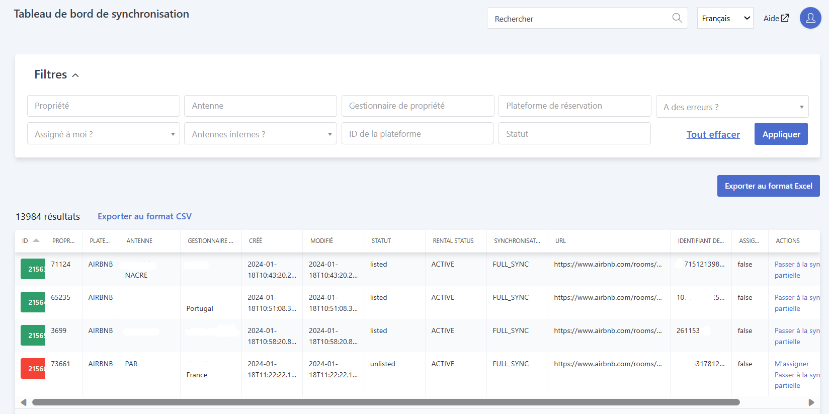Click 13984 résultats count

click(48, 216)
